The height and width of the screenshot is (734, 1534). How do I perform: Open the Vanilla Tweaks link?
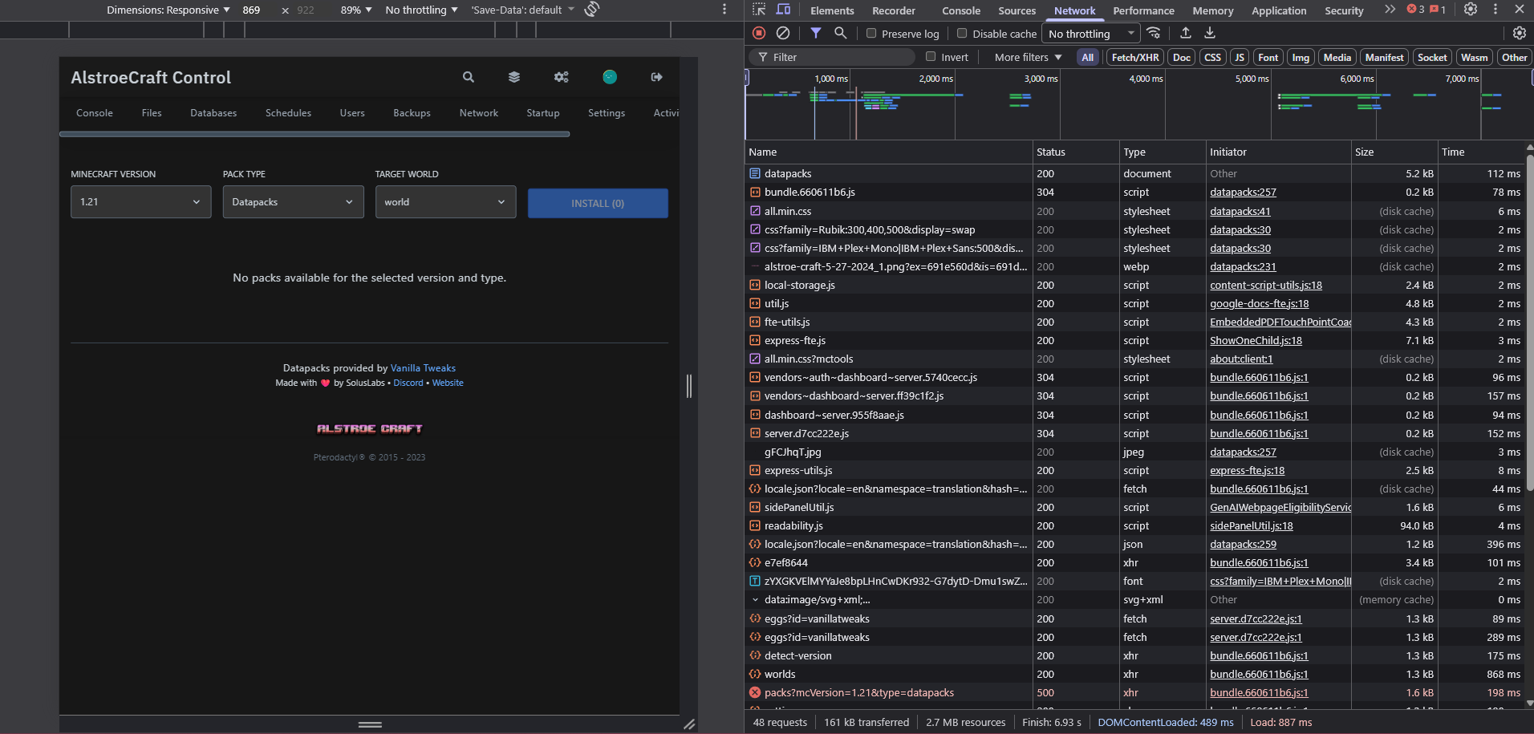coord(423,368)
